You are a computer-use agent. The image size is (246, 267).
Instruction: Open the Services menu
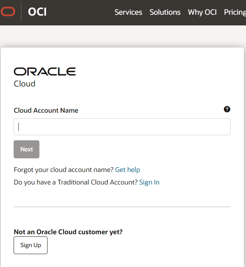point(129,12)
